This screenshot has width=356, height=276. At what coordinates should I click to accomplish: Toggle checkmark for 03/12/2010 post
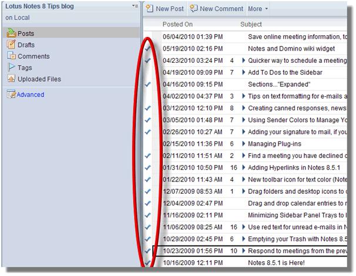pos(148,108)
